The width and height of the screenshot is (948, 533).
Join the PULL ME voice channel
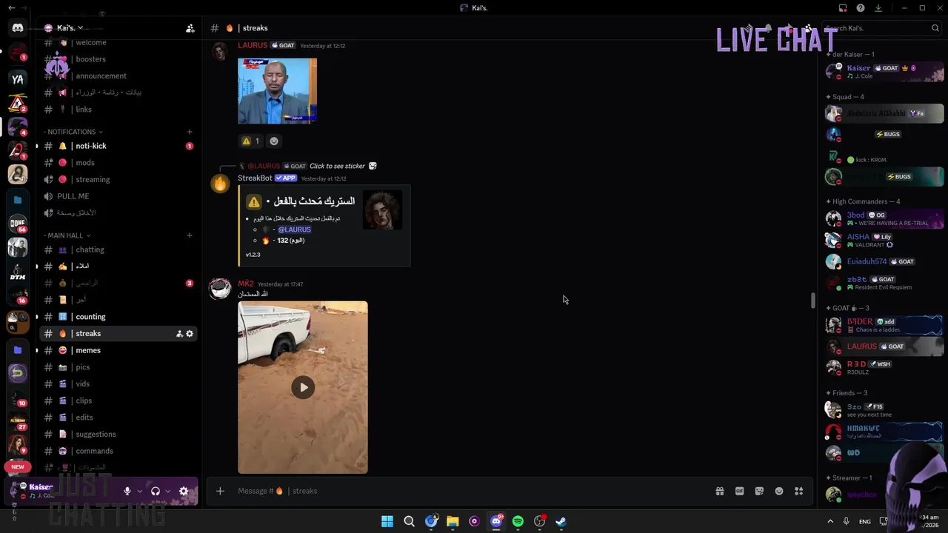coord(118,196)
